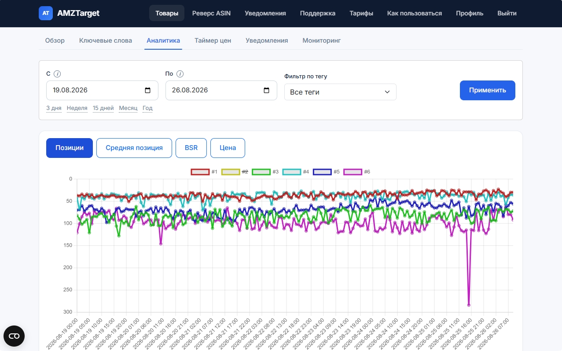Click the AMZTarget brand name

coord(78,13)
